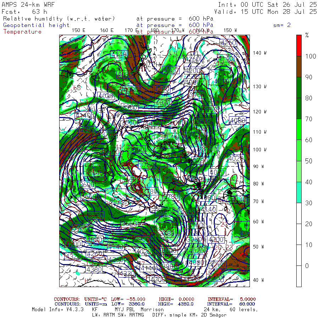
Task: Click the '60 W' longitude label
Action: click(x=258, y=222)
